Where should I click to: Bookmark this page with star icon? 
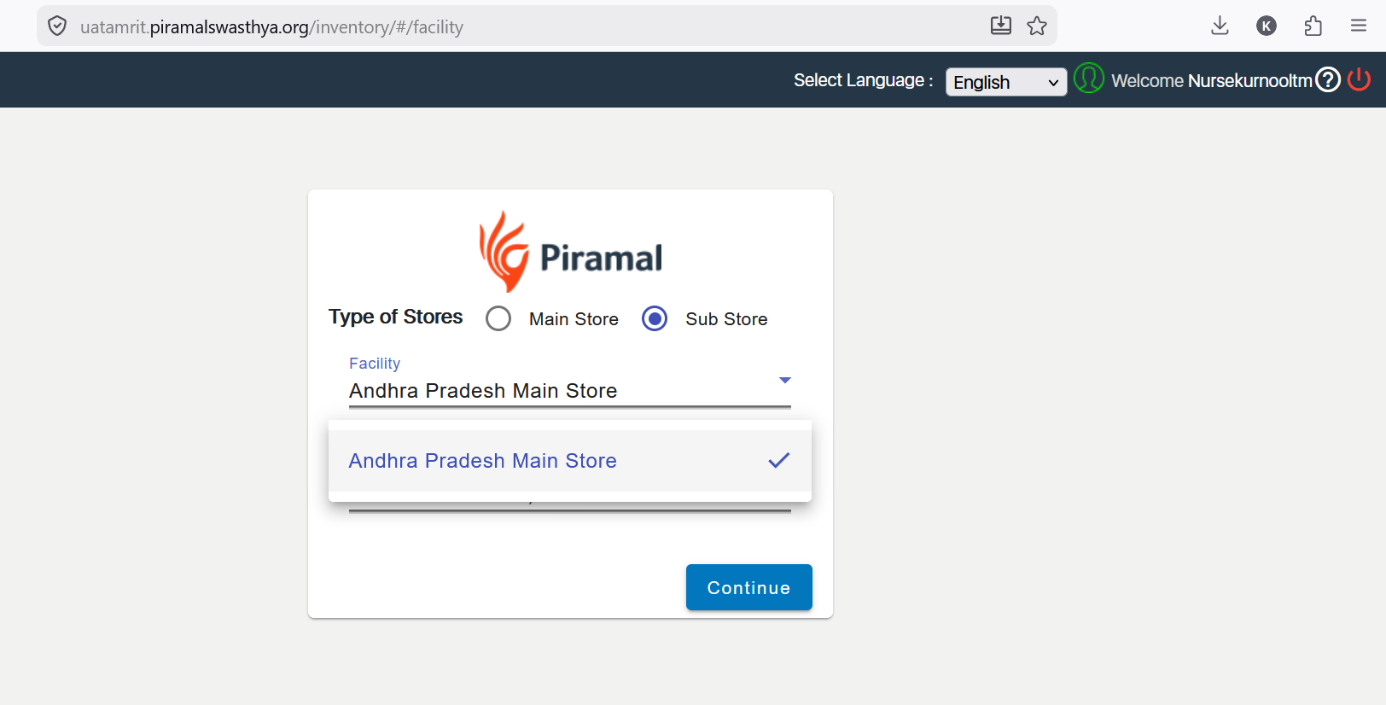[1037, 26]
